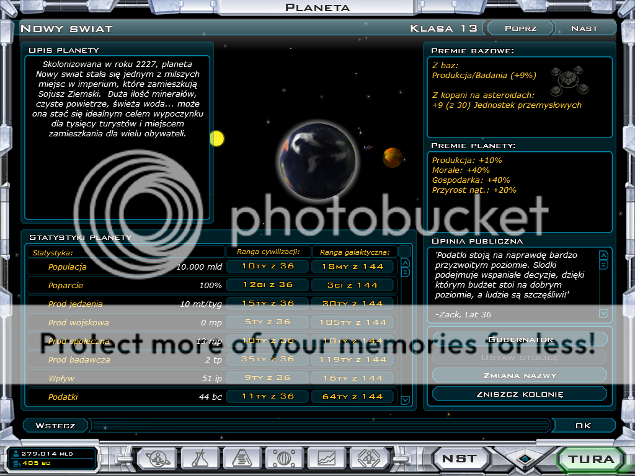
Task: Click Poparcie galactic rank 3ci z 144
Action: click(353, 285)
